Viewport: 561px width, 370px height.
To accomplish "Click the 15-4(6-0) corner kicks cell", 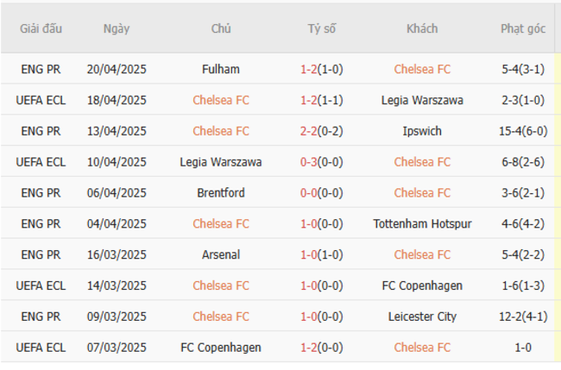I will click(523, 131).
